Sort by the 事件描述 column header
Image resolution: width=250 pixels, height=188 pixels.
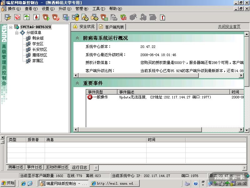(173, 92)
